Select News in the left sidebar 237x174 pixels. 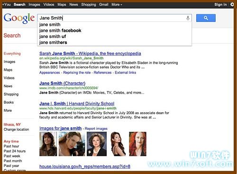[8, 86]
